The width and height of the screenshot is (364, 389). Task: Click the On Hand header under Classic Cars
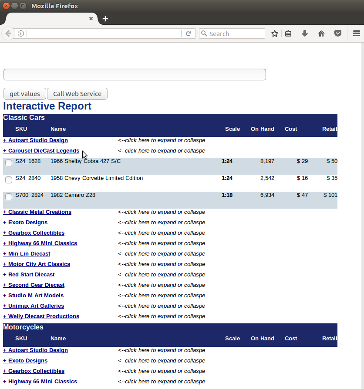(x=263, y=129)
